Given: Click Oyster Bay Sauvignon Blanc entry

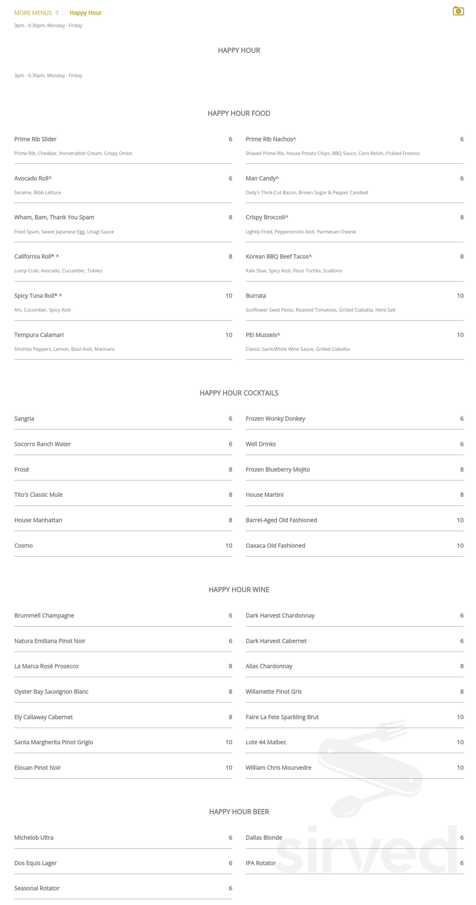Looking at the screenshot, I should coord(51,691).
